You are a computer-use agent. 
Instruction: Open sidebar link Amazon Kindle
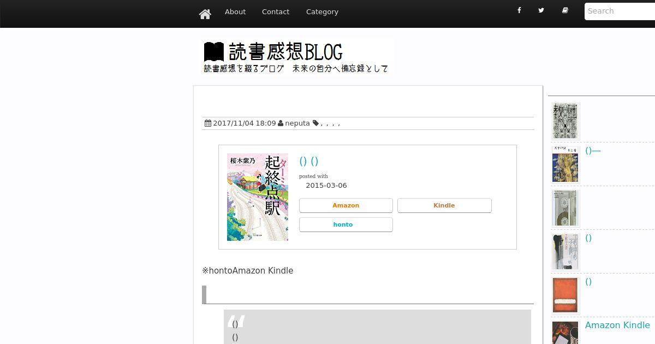tap(617, 325)
